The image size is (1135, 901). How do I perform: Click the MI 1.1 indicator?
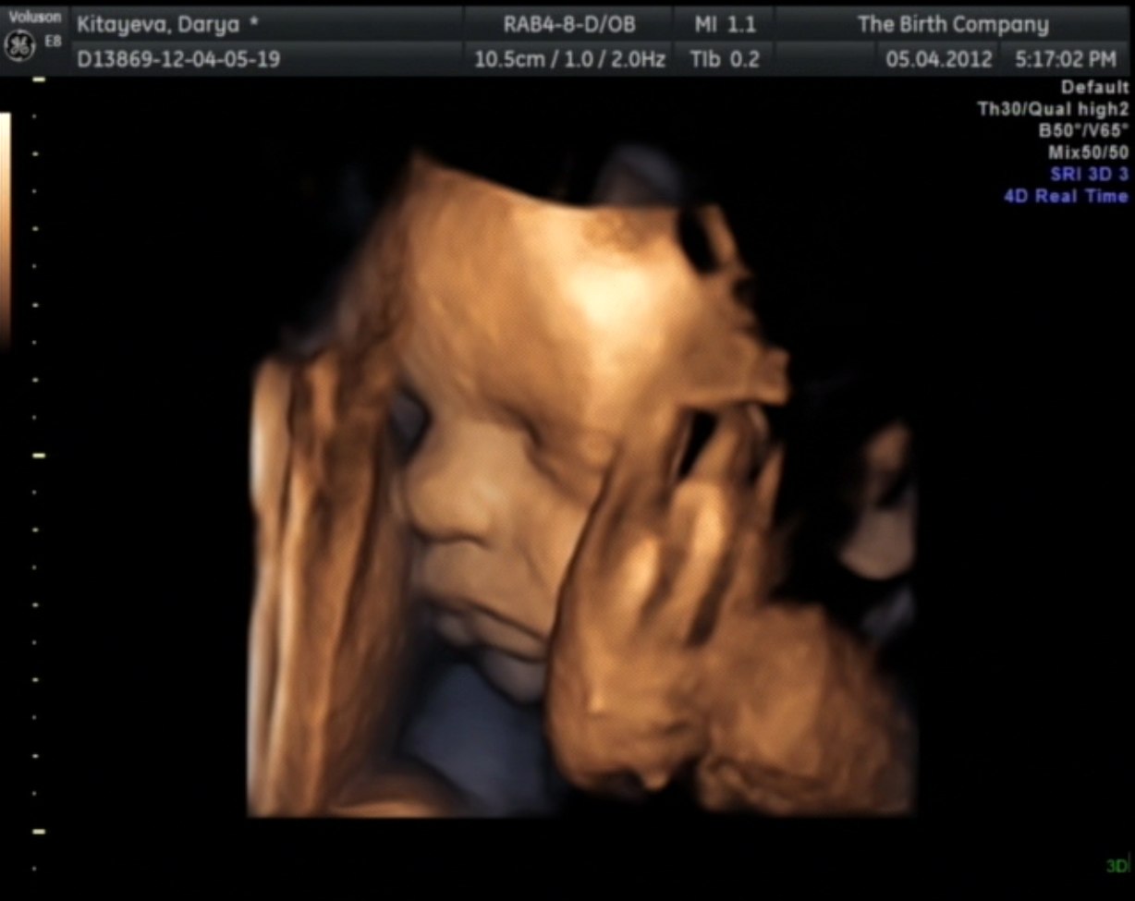(x=725, y=25)
